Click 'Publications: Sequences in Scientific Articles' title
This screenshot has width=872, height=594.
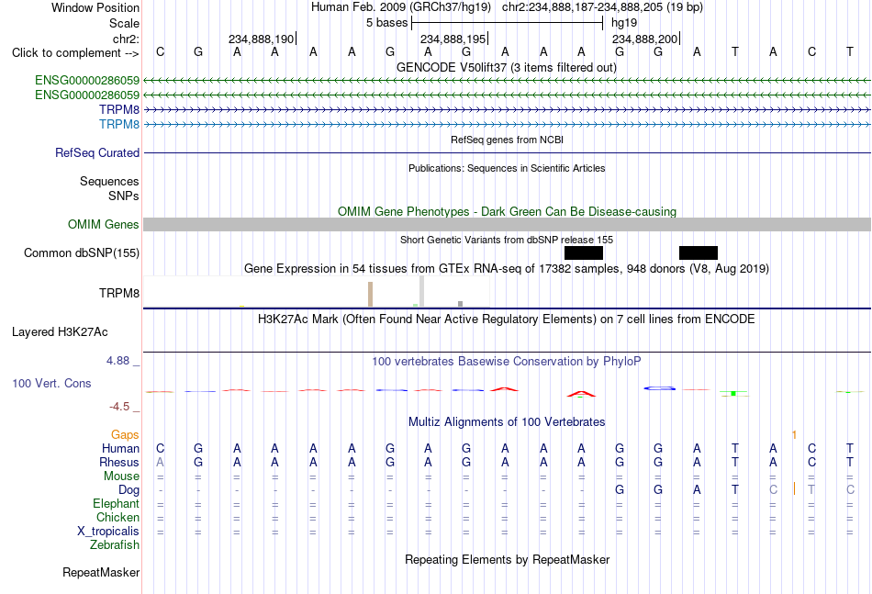[507, 168]
